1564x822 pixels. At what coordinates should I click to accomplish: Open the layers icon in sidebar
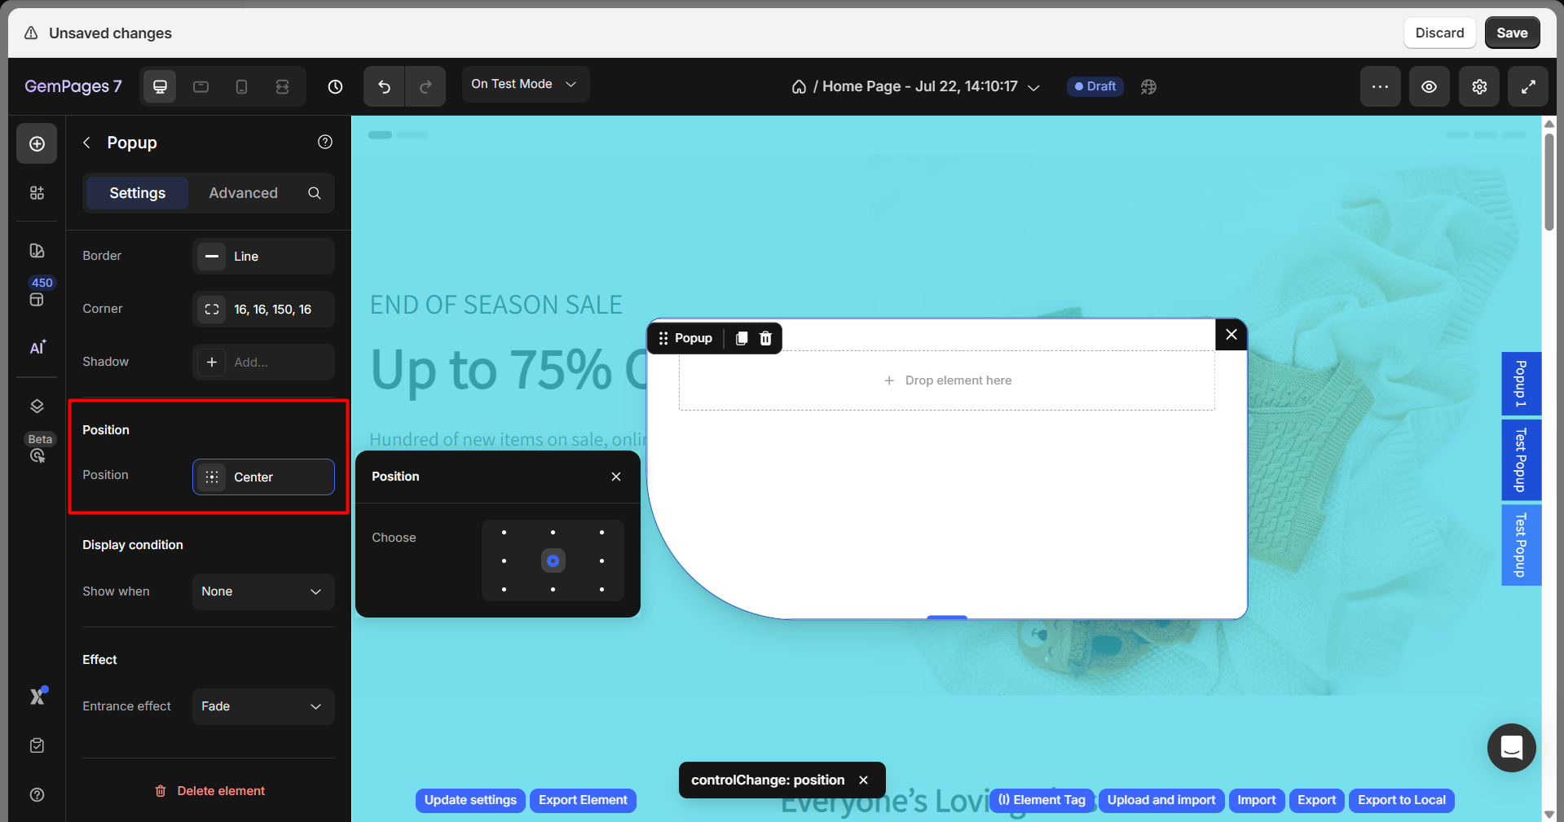tap(37, 406)
